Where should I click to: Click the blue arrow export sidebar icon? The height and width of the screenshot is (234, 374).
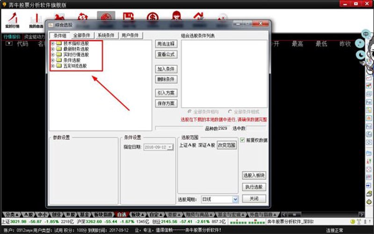tap(369, 185)
